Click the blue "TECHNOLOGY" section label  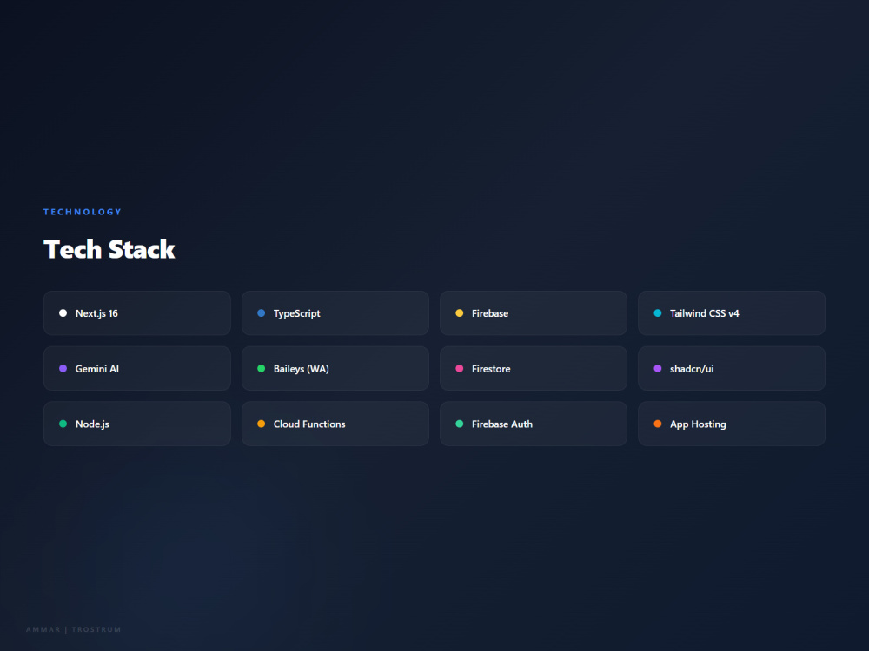click(x=83, y=212)
